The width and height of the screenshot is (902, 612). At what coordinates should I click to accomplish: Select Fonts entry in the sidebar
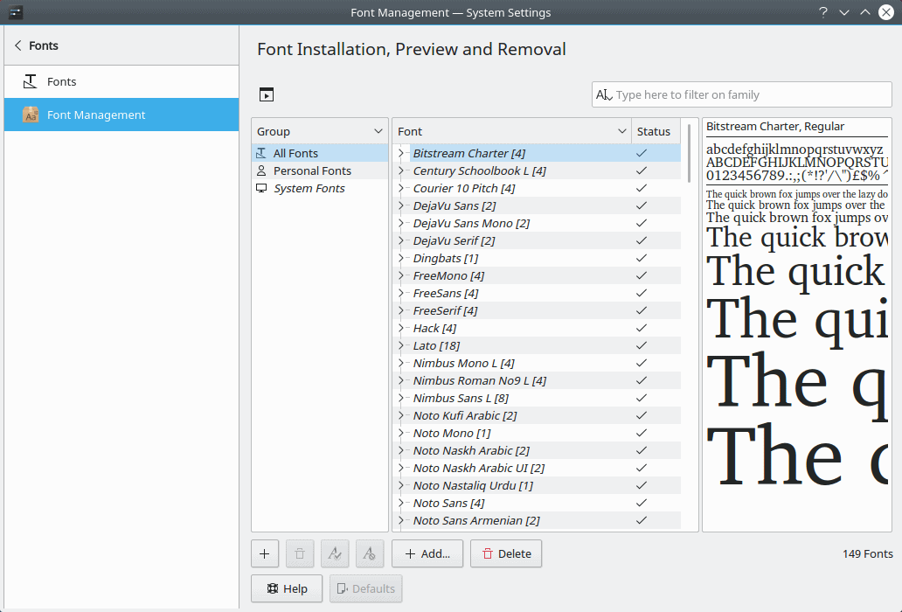click(61, 81)
